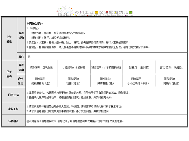Click the cell 娱乐游戏：正说反做
Screen dimensions: 189x141
tap(42, 67)
